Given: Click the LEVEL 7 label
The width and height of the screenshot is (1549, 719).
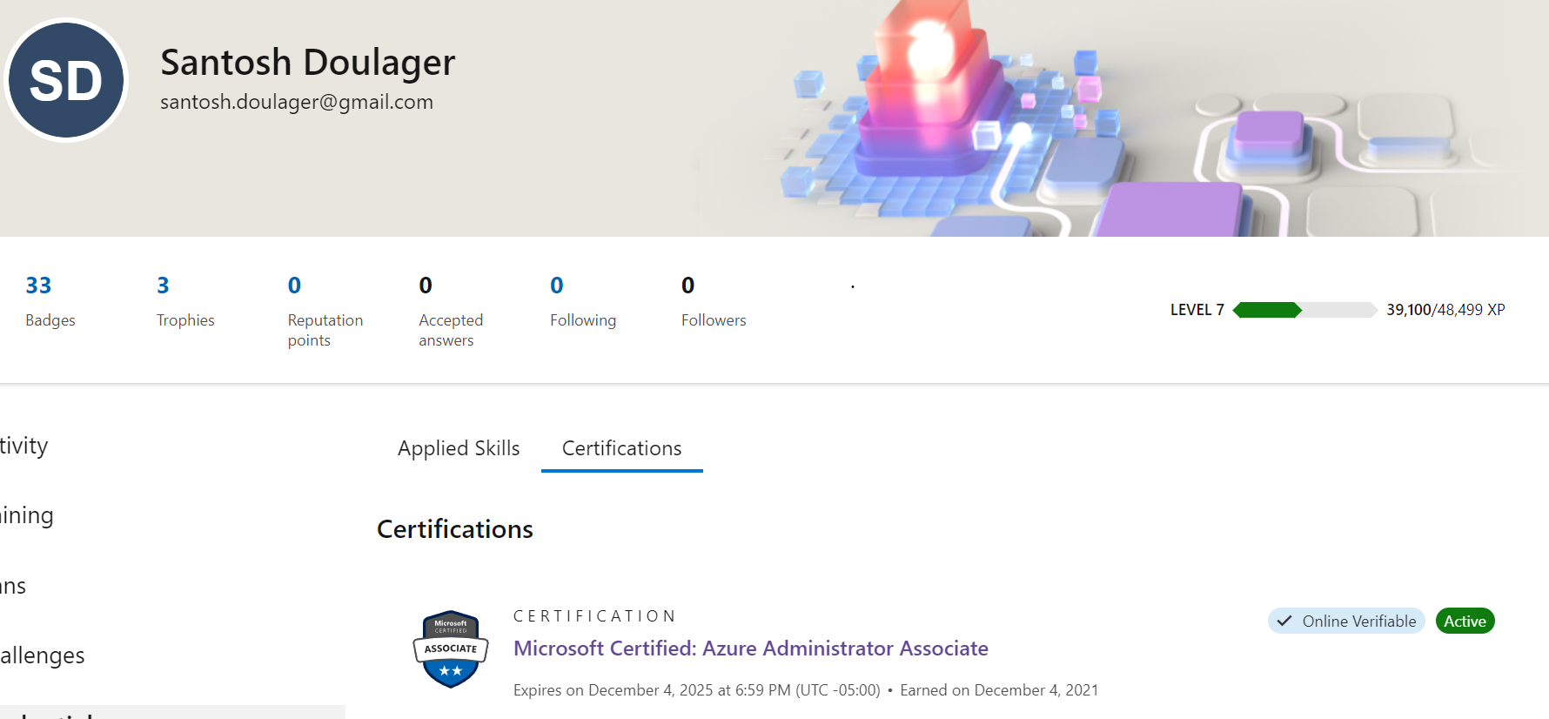Looking at the screenshot, I should (1197, 310).
